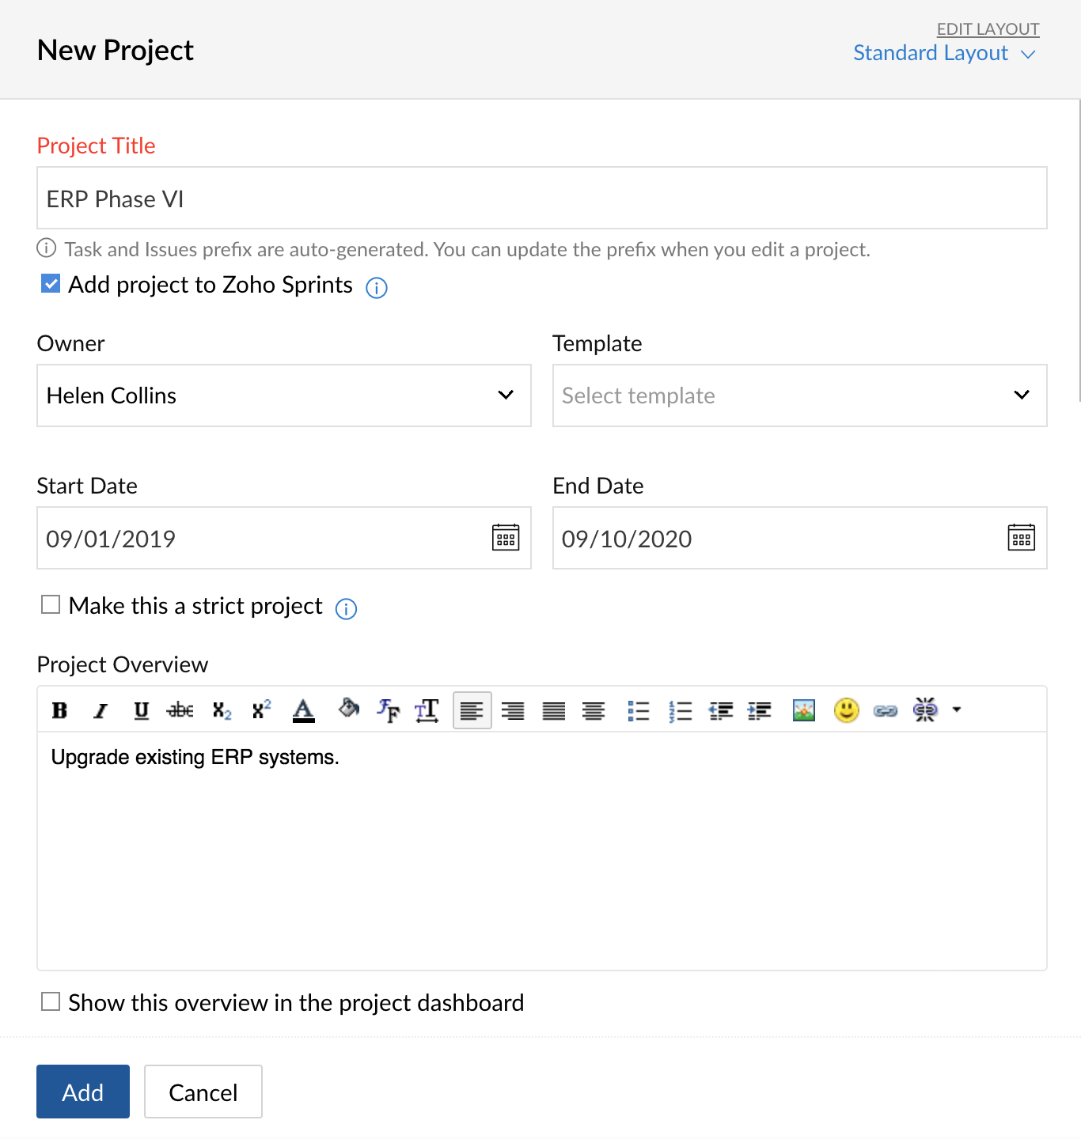This screenshot has height=1139, width=1081.
Task: Click the EDIT LAYOUT link
Action: coord(988,28)
